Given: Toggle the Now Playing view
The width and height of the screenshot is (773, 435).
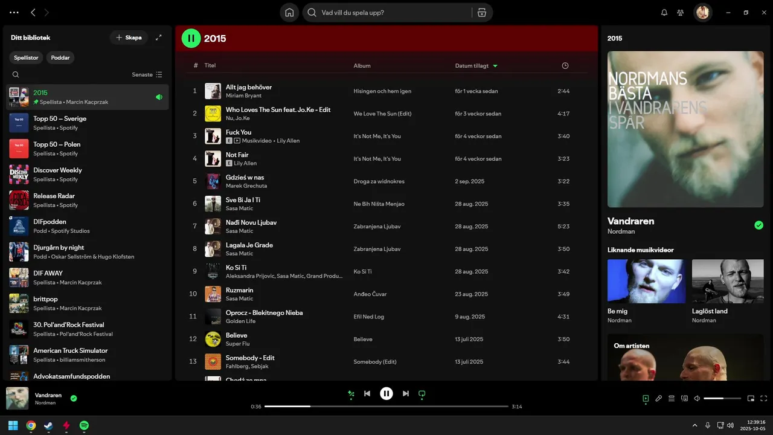Looking at the screenshot, I should point(646,399).
